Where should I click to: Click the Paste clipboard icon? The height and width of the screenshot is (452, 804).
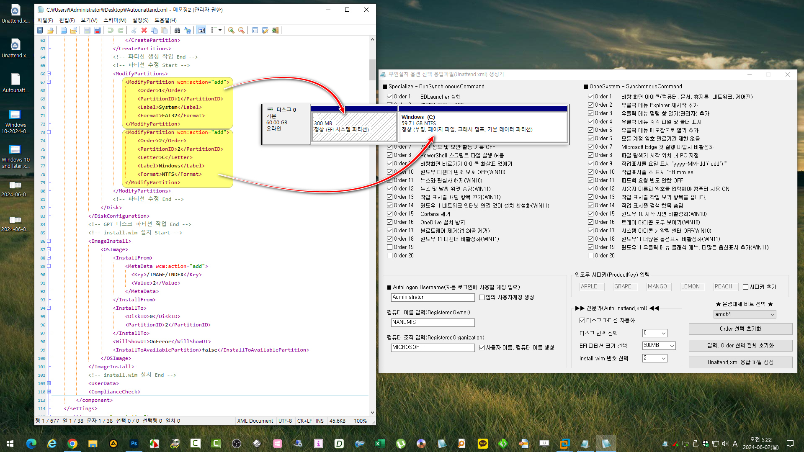[x=164, y=30]
